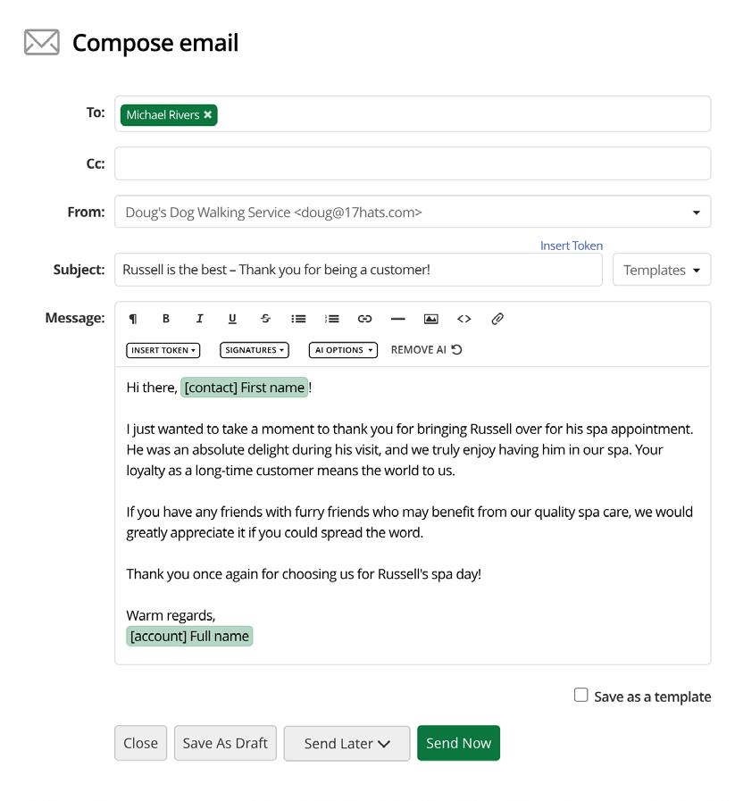Click the Send Now button
This screenshot has width=735, height=801.
pyautogui.click(x=458, y=743)
